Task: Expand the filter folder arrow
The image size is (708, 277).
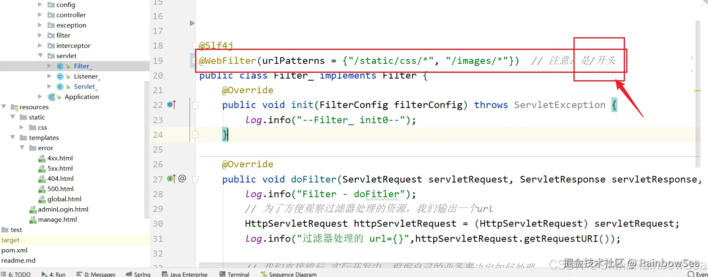Action: 40,35
